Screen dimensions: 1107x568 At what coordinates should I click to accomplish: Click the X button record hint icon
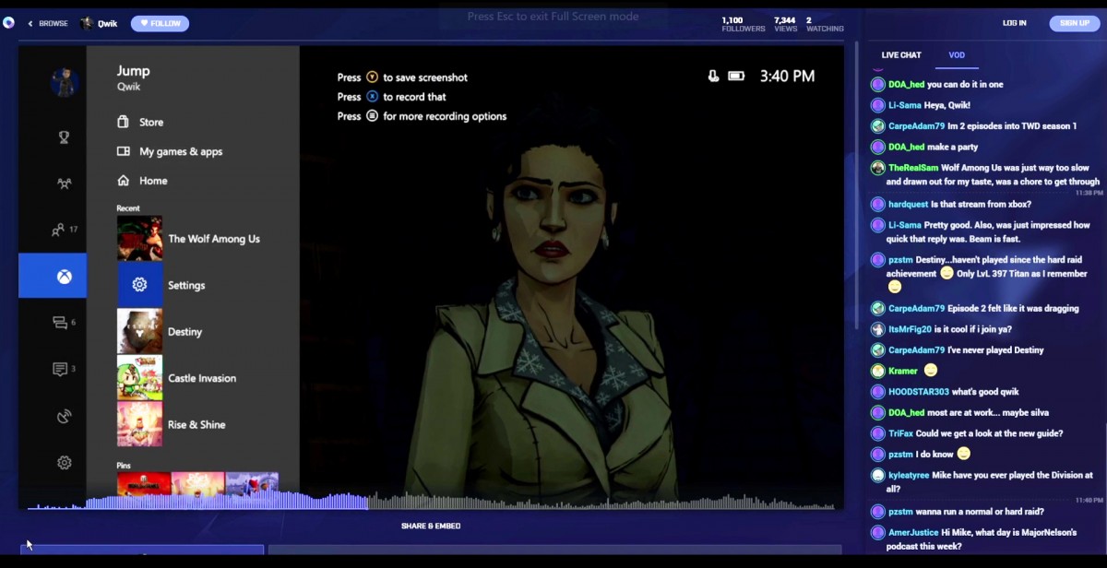pyautogui.click(x=373, y=97)
